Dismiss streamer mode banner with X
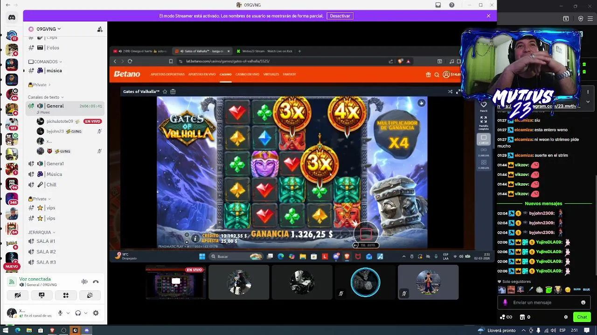This screenshot has width=597, height=335. point(488,16)
